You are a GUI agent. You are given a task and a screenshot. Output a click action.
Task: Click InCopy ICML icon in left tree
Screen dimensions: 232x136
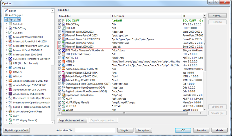[10, 94]
